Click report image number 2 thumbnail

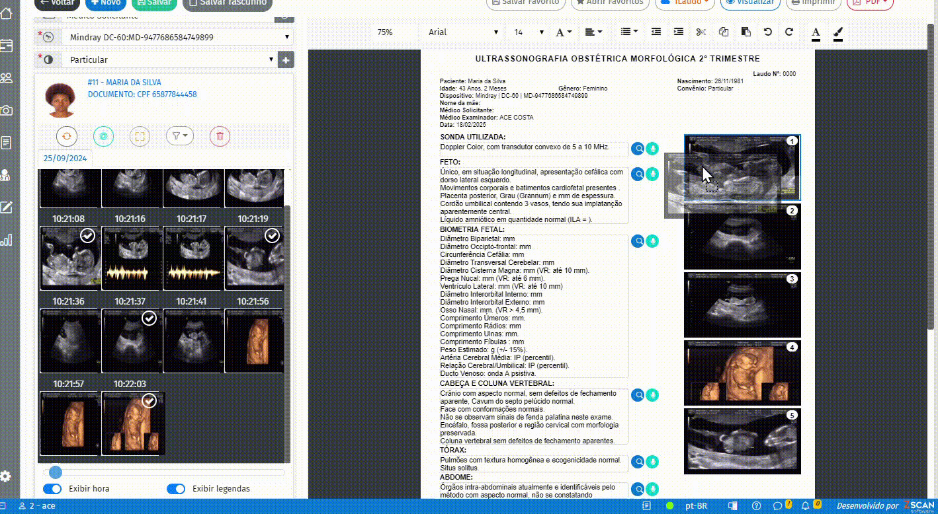point(742,237)
